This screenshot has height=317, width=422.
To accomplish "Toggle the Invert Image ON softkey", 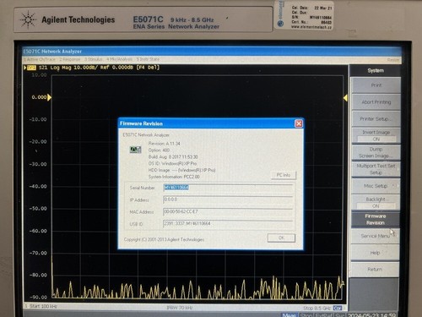I will [376, 135].
